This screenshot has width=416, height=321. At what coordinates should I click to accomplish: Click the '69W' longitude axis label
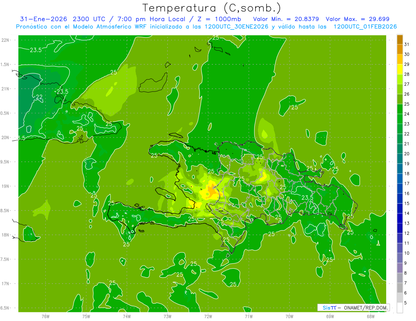tap(330, 316)
